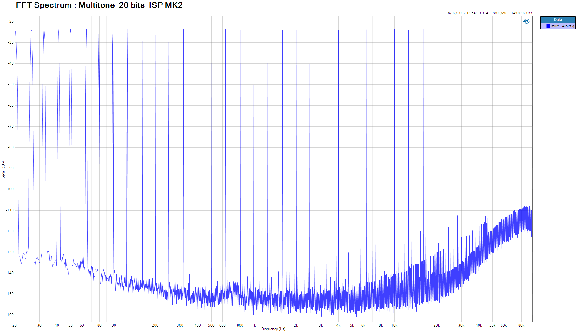Screen dimensions: 577x332
Task: Select the -60 level axis tick label
Action: (x=11, y=105)
